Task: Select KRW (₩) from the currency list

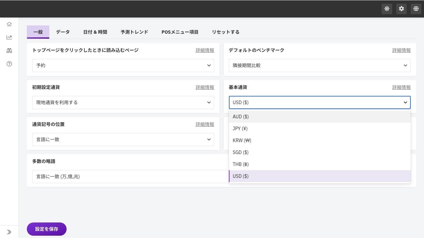Action: click(x=320, y=140)
